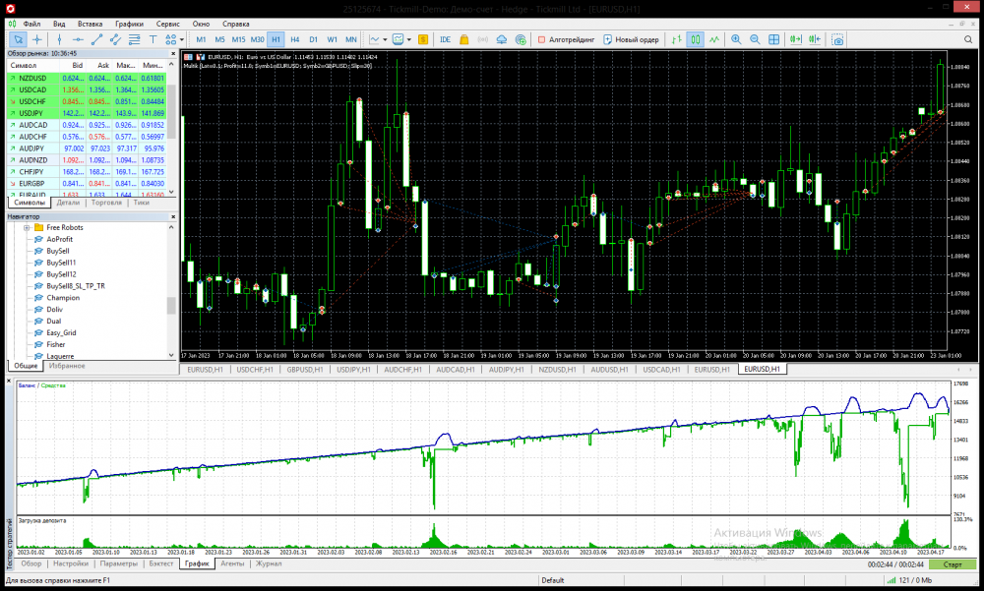Enable chart shift from right border
Image resolution: width=984 pixels, height=591 pixels.
pos(815,39)
